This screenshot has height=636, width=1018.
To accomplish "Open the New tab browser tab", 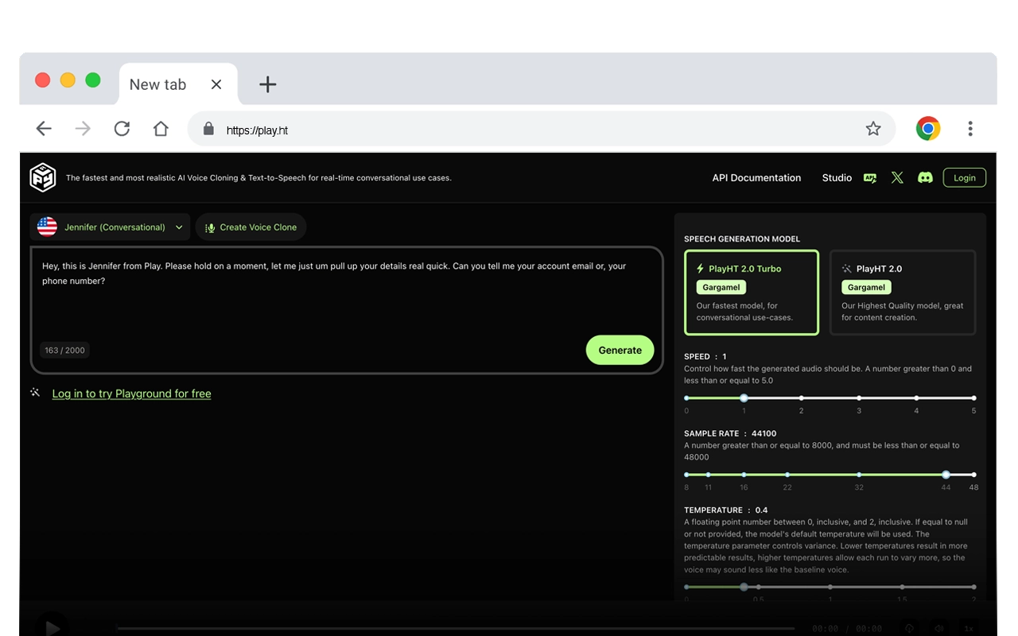I will coord(178,84).
